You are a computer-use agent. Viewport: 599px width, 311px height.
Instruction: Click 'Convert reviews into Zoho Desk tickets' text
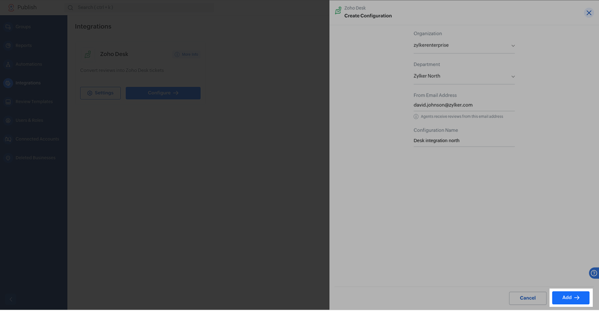(x=122, y=70)
